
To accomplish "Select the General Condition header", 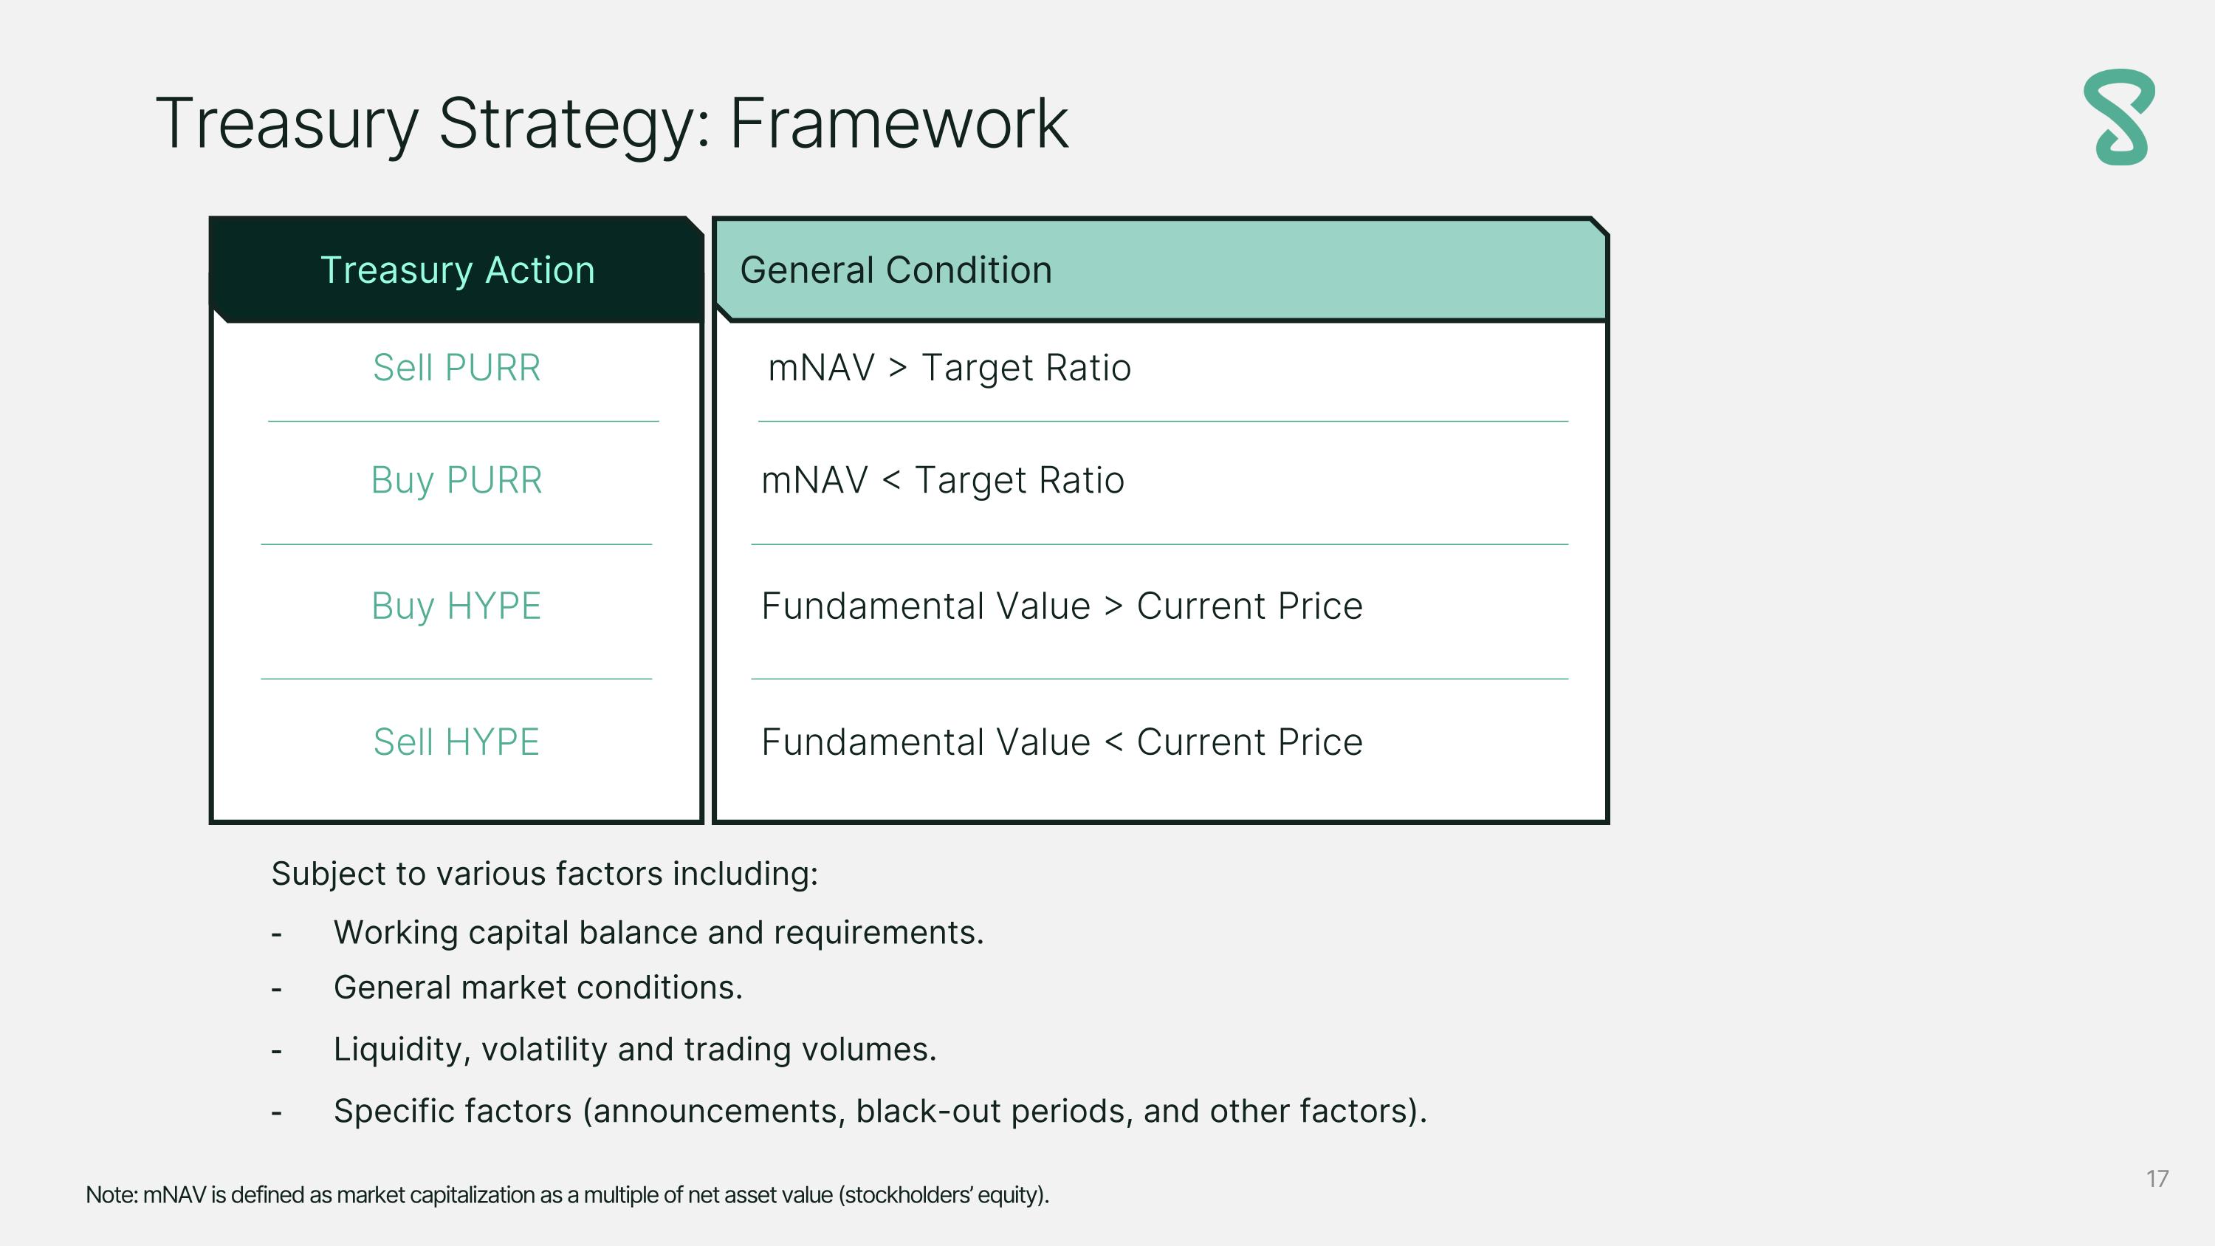I will tap(895, 270).
